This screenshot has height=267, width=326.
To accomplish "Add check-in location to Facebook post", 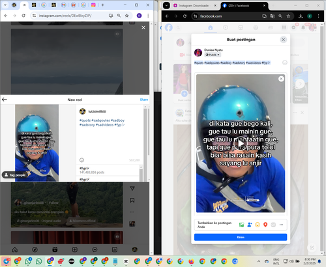I will click(x=265, y=225).
